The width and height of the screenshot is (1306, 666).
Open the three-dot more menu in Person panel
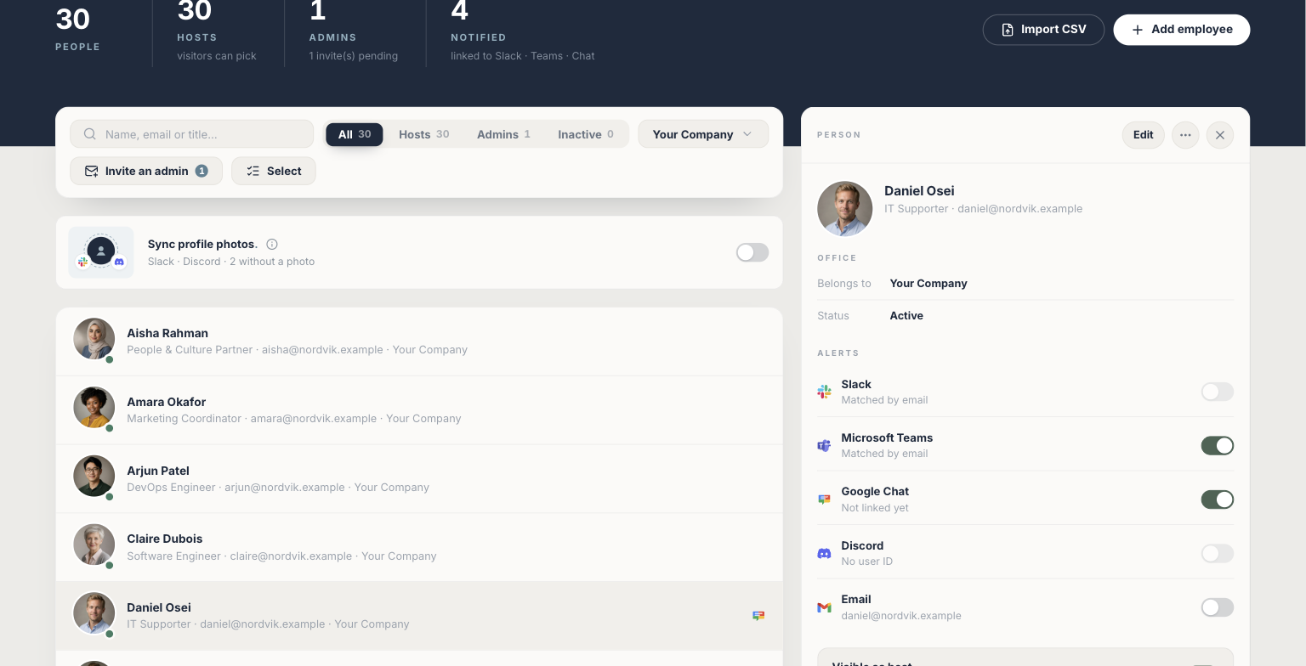tap(1185, 135)
